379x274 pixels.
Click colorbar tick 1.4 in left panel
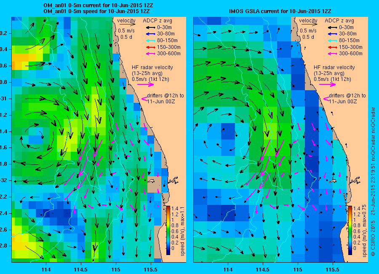coord(175,208)
